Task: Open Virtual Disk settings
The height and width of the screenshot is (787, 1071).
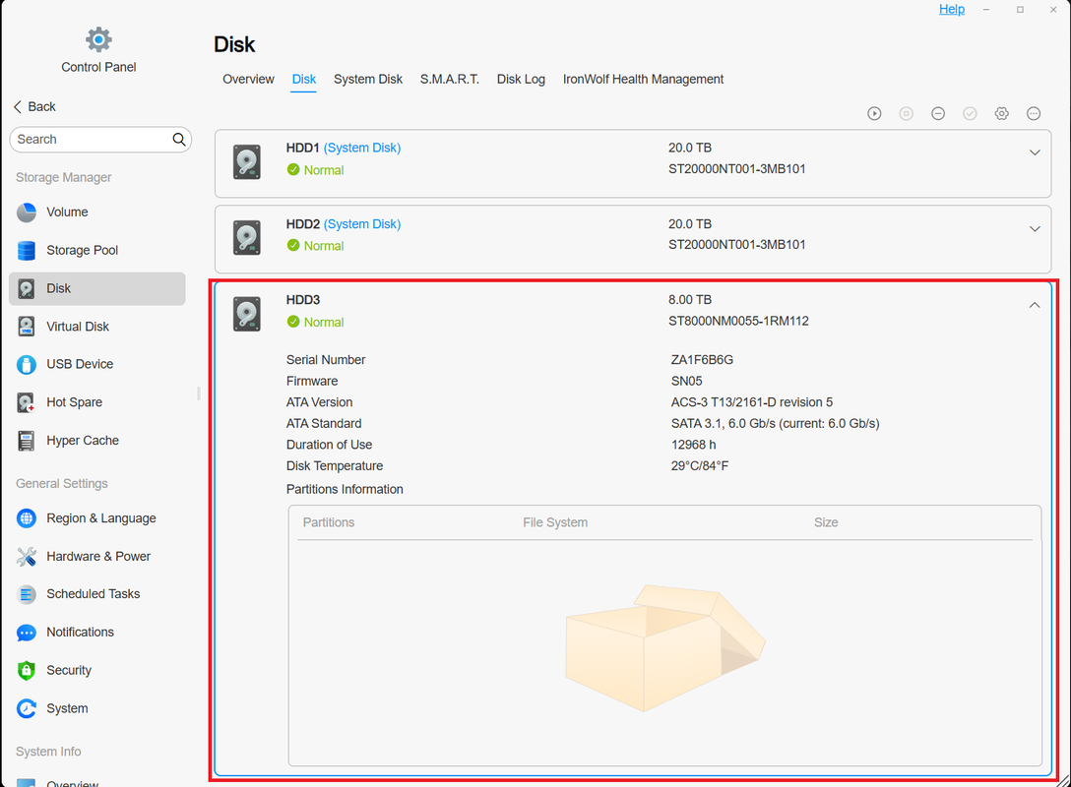Action: point(97,327)
